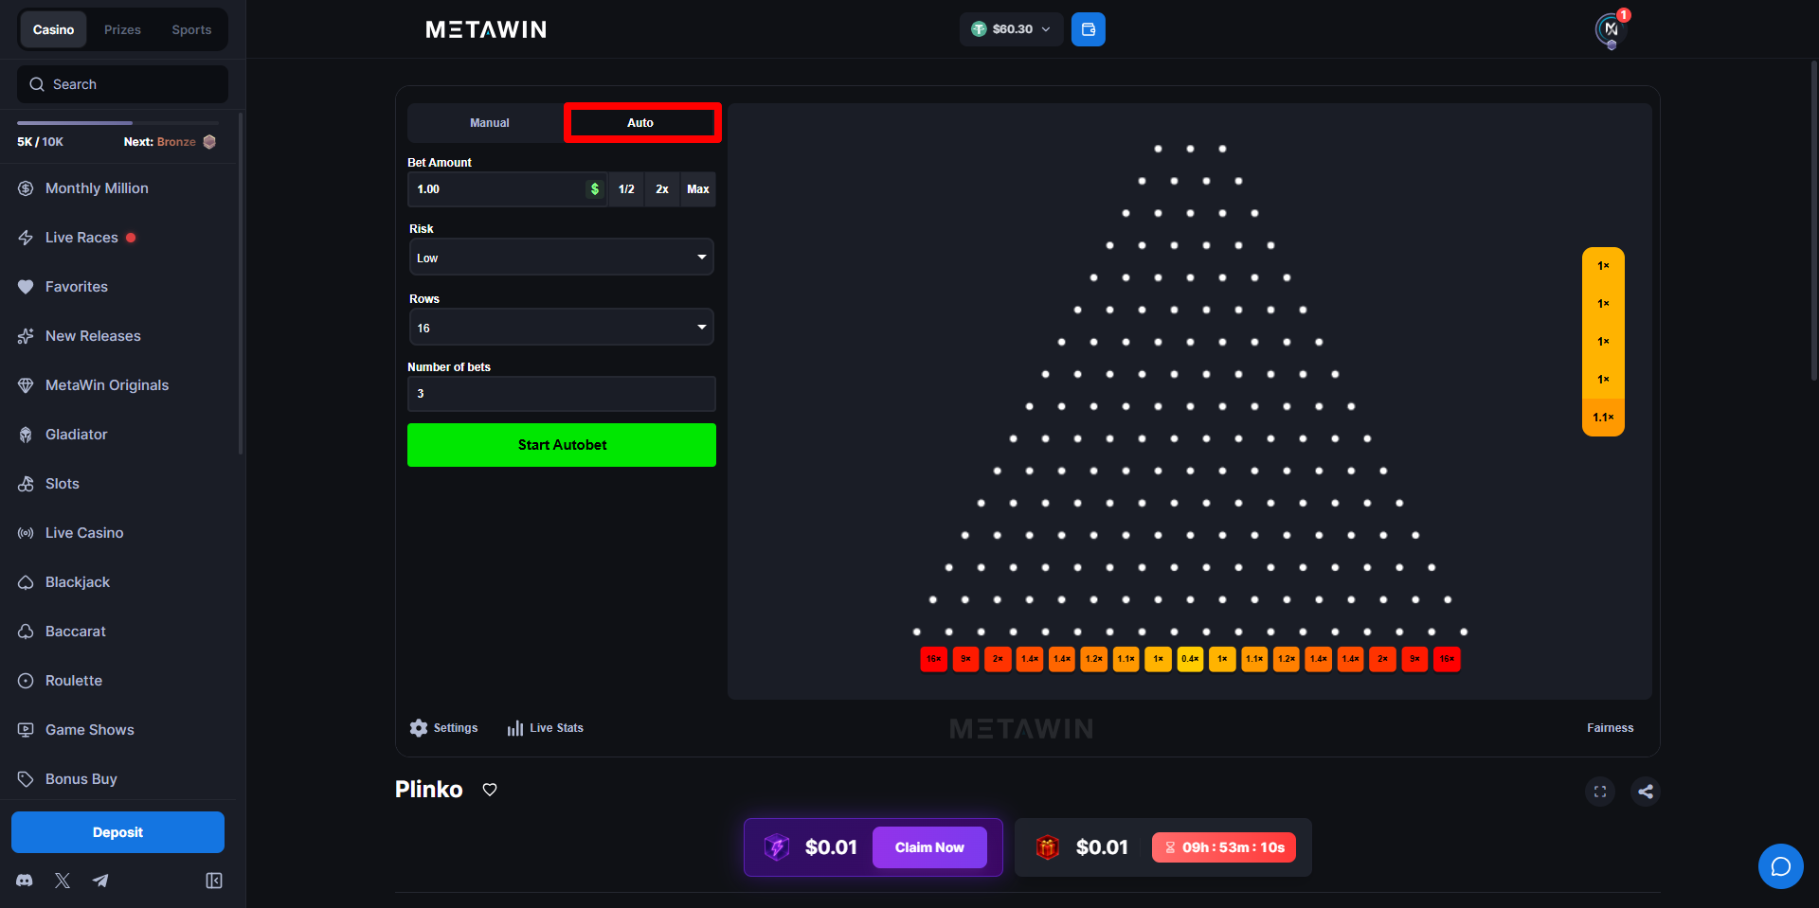The width and height of the screenshot is (1819, 908).
Task: Open the $60.30 balance dropdown
Action: click(1012, 29)
